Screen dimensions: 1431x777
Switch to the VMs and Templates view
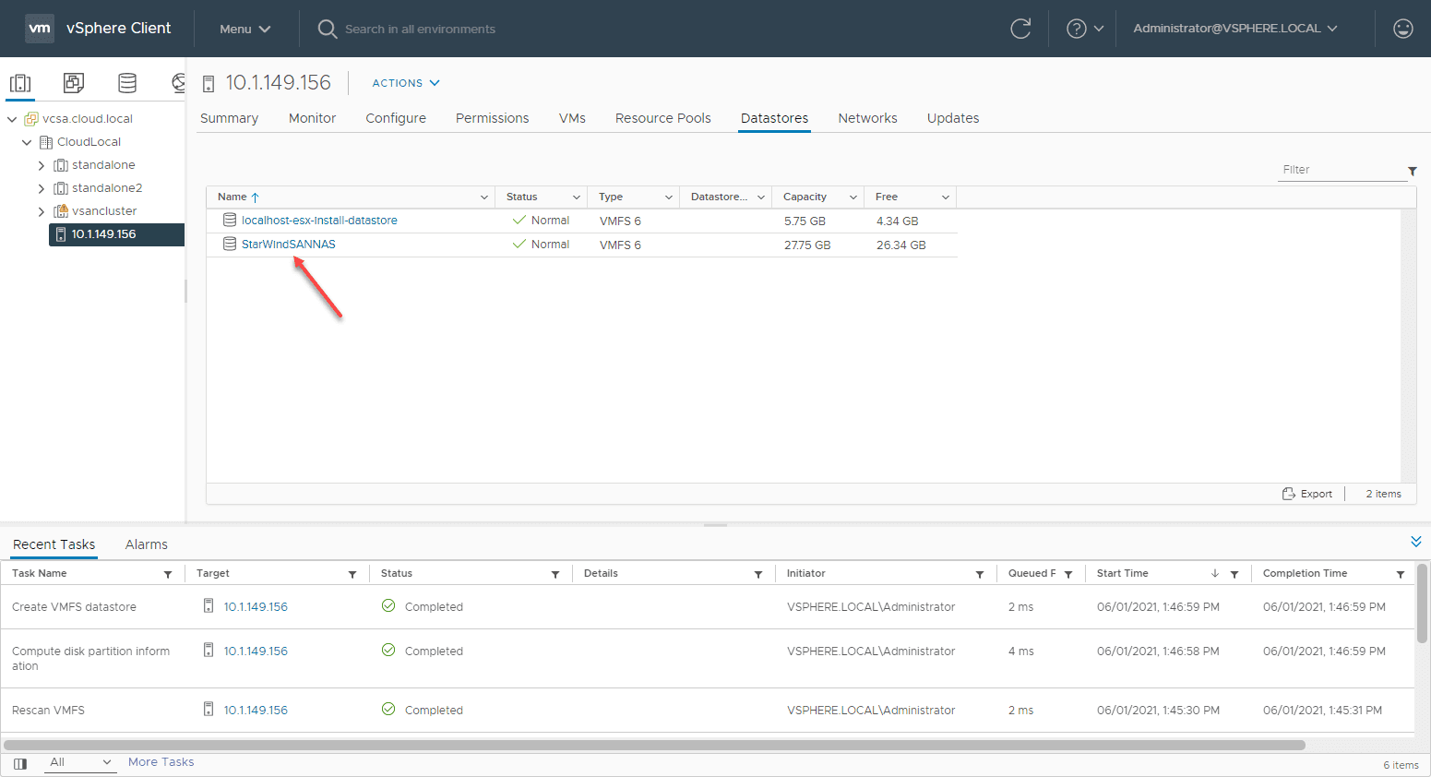[x=73, y=82]
